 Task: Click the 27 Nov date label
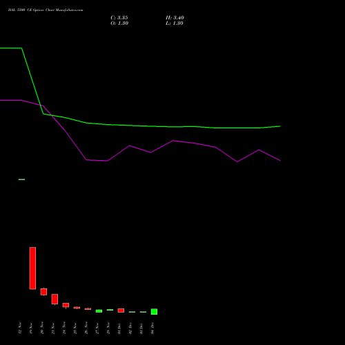97,328
